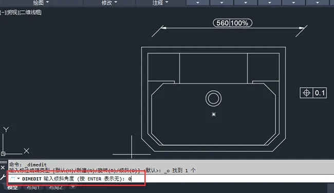Screen dimensions: 334x193
Task: Select the 560 dimension text
Action: [222, 23]
